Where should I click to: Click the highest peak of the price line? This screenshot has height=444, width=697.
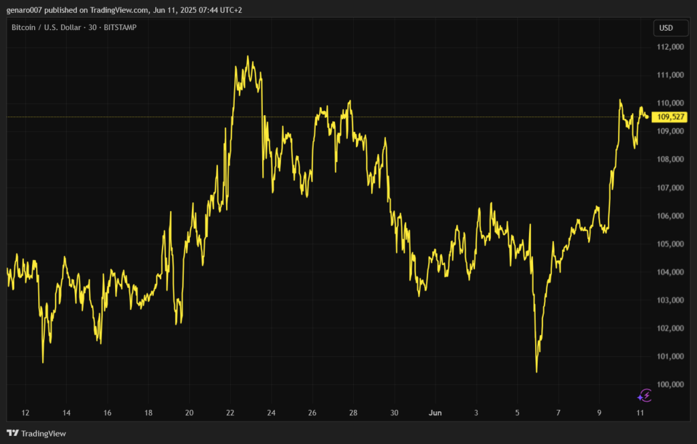[248, 57]
